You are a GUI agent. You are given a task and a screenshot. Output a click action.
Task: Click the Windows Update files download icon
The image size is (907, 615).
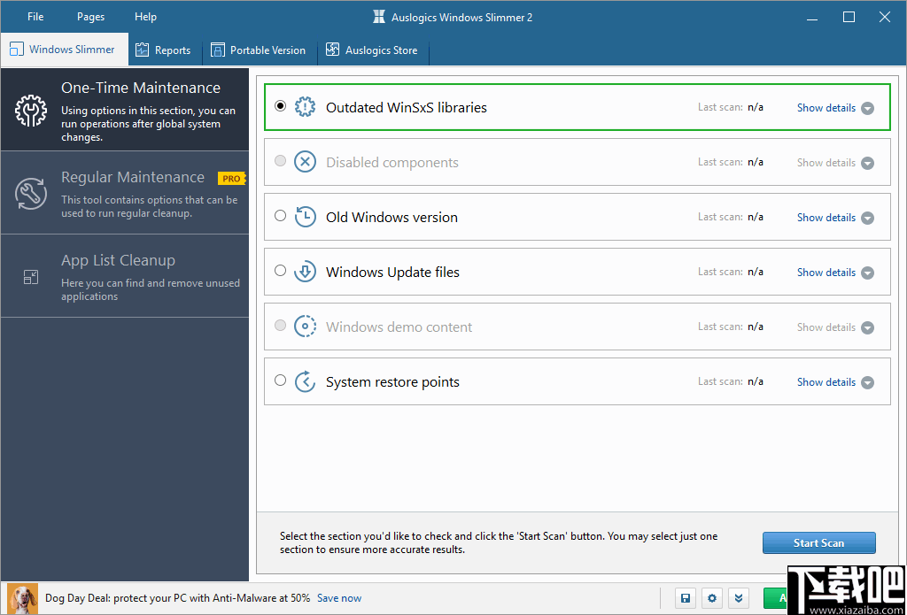pos(306,271)
